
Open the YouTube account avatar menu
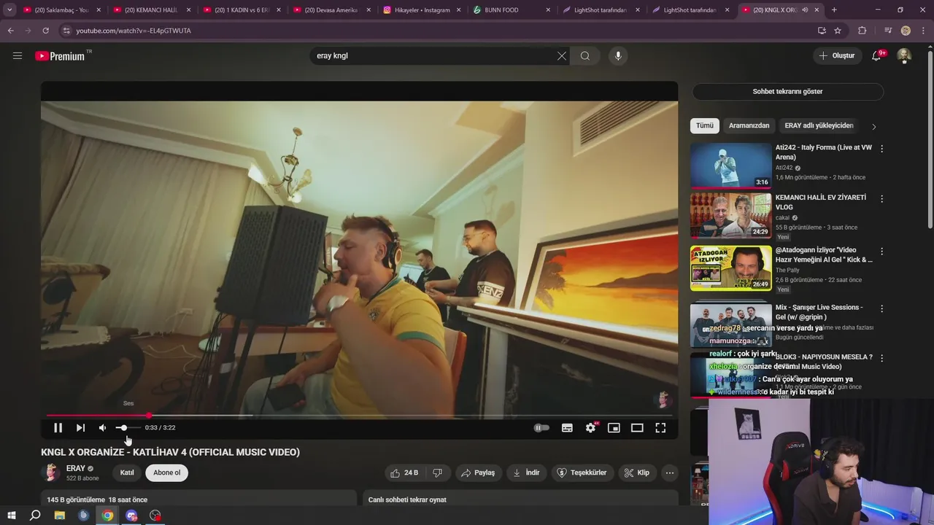pyautogui.click(x=904, y=55)
